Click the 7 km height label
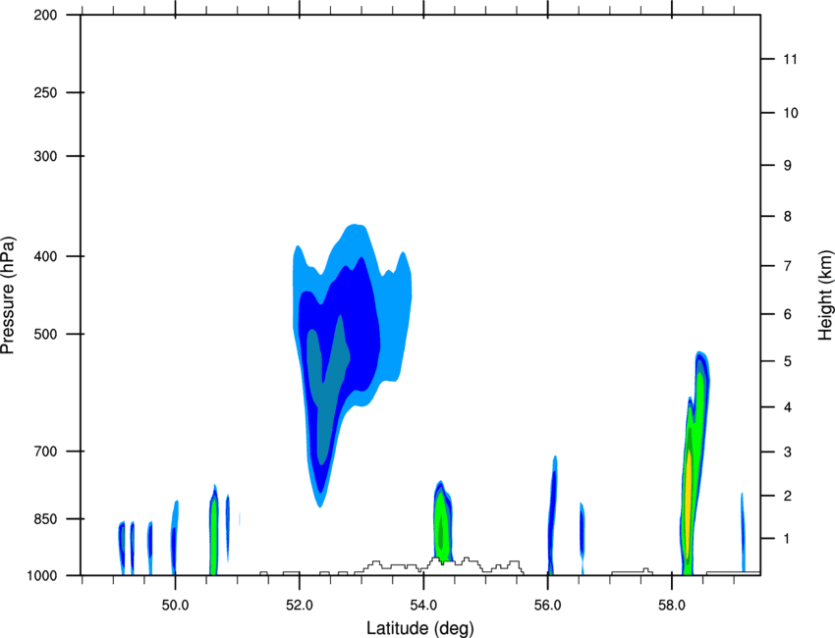This screenshot has height=638, width=835. (787, 266)
